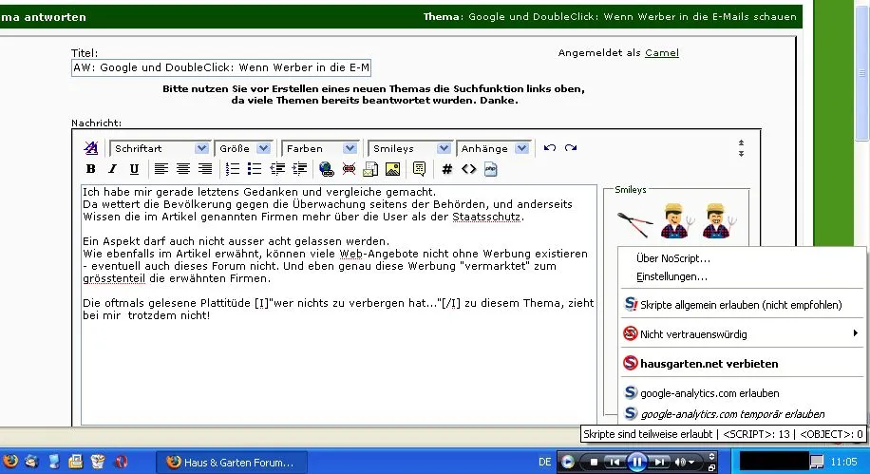Screen dimensions: 870x474
Task: Expand the Größe size dropdown
Action: coord(244,148)
